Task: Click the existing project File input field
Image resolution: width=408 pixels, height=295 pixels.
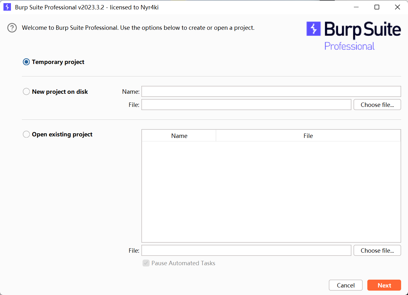Action: pyautogui.click(x=246, y=250)
